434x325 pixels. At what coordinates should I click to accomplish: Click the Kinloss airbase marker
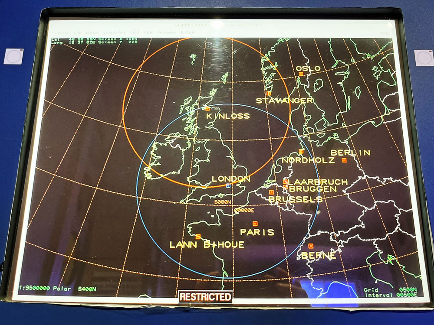coord(207,109)
